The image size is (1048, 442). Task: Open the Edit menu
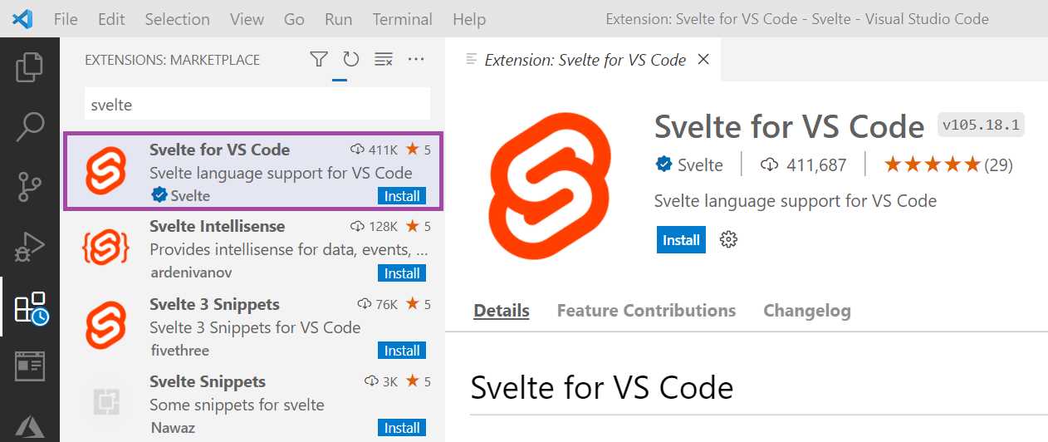tap(111, 19)
